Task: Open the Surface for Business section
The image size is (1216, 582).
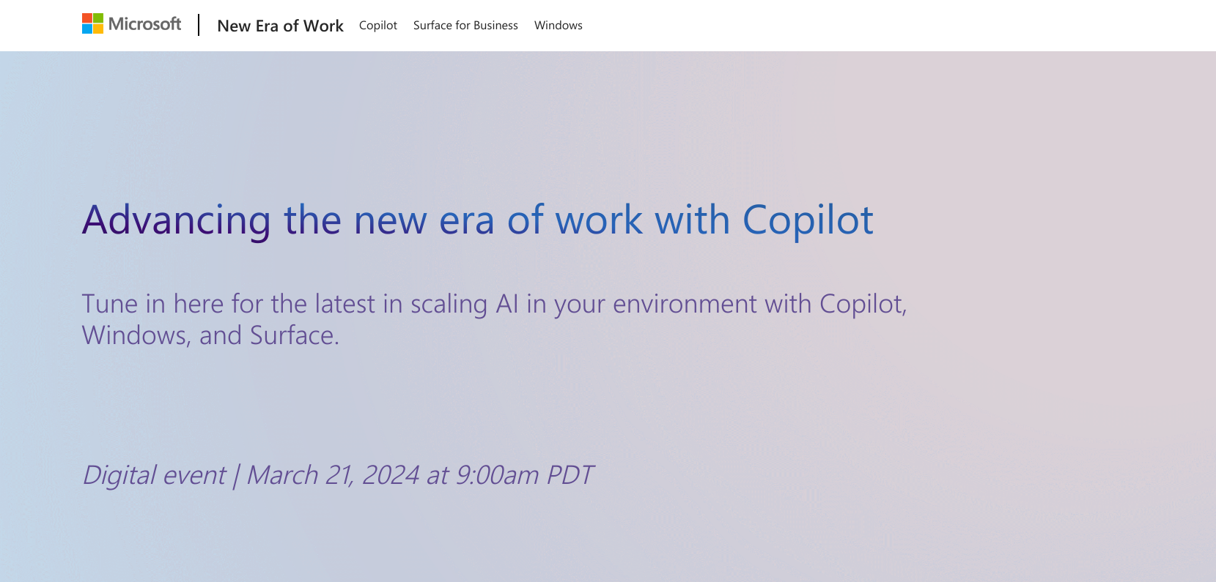Action: pos(465,26)
